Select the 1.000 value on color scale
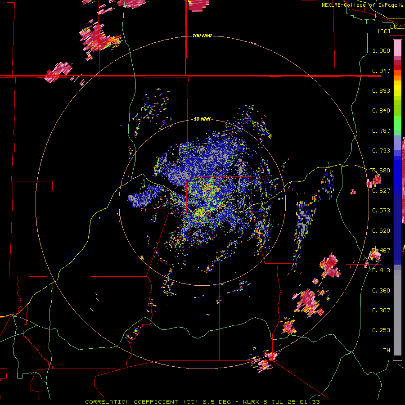Image resolution: width=405 pixels, height=405 pixels. coord(381,50)
